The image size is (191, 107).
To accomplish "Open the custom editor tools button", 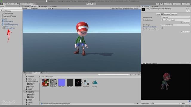I will coord(18,4).
